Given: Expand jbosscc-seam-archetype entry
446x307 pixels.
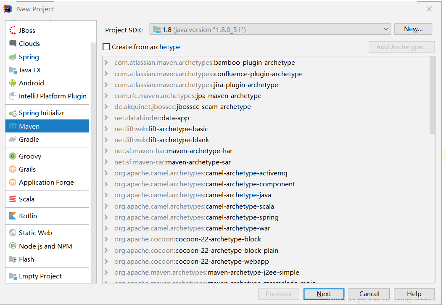Looking at the screenshot, I should (106, 107).
